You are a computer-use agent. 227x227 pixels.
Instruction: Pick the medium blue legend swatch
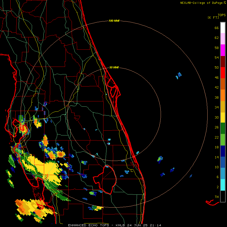(223, 162)
